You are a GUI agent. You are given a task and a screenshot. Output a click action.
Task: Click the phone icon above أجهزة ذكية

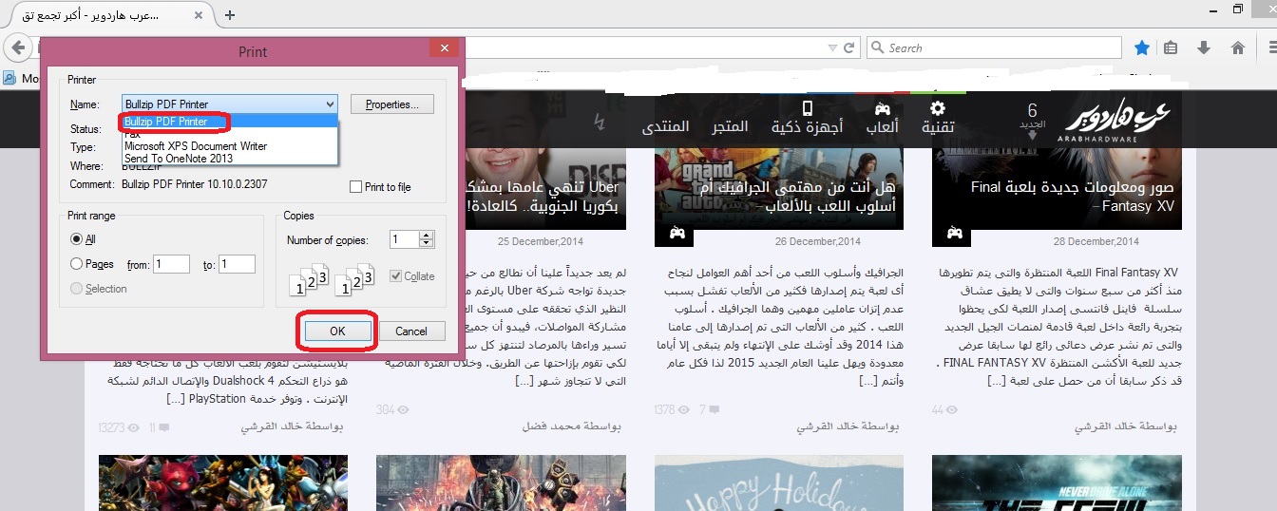807,107
